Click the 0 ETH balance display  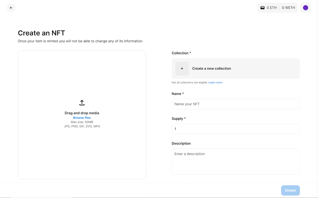pyautogui.click(x=271, y=8)
